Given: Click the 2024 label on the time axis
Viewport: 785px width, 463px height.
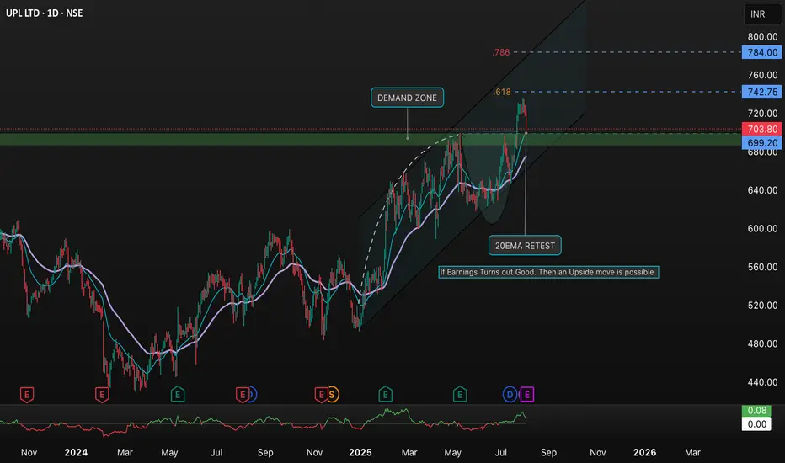Looking at the screenshot, I should pos(76,453).
